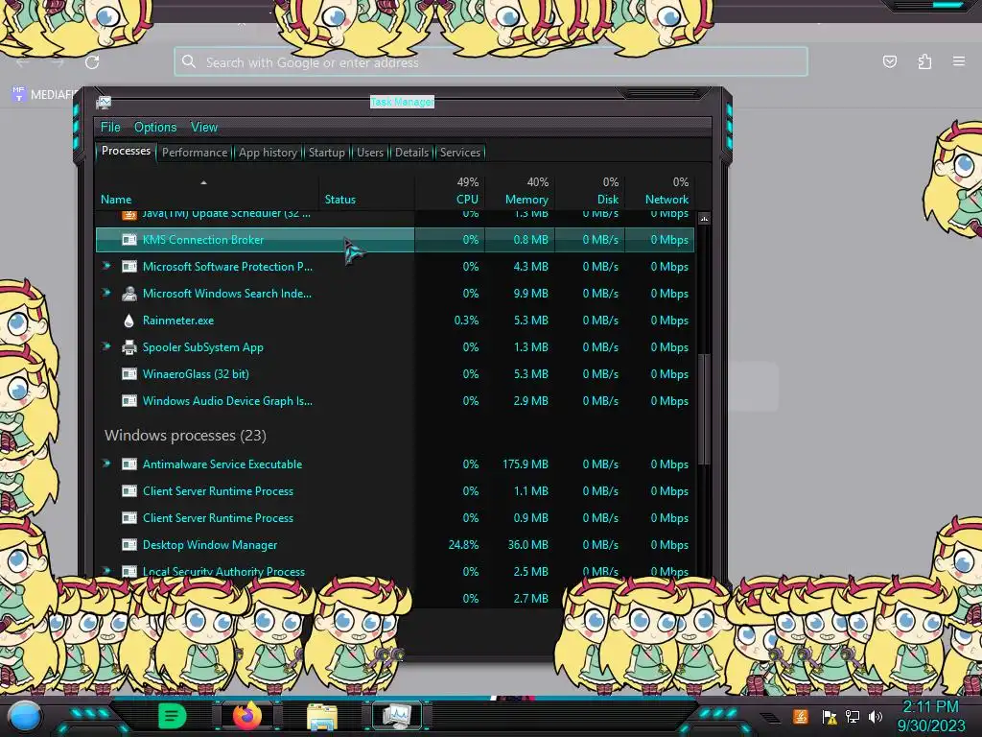Viewport: 982px width, 737px height.
Task: Open the Start orb on the taskbar
Action: (x=25, y=717)
